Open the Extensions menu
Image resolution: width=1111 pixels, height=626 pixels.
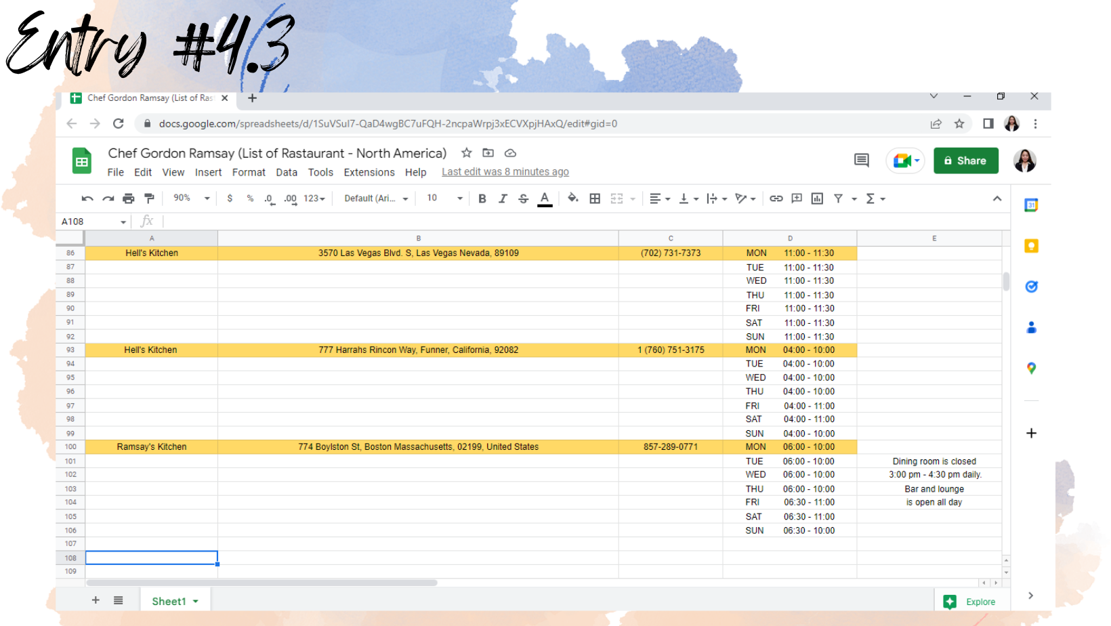click(369, 173)
